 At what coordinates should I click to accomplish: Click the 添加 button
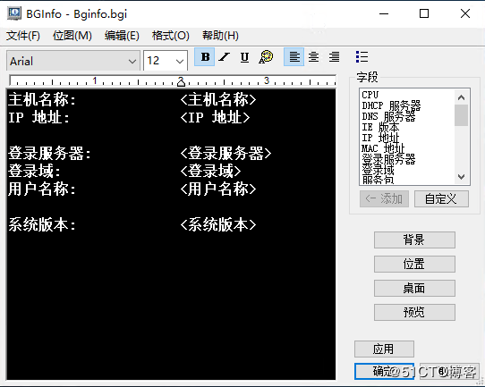[384, 199]
